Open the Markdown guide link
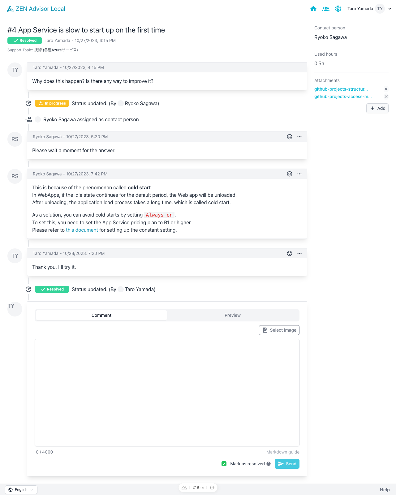This screenshot has width=396, height=495. click(x=283, y=452)
